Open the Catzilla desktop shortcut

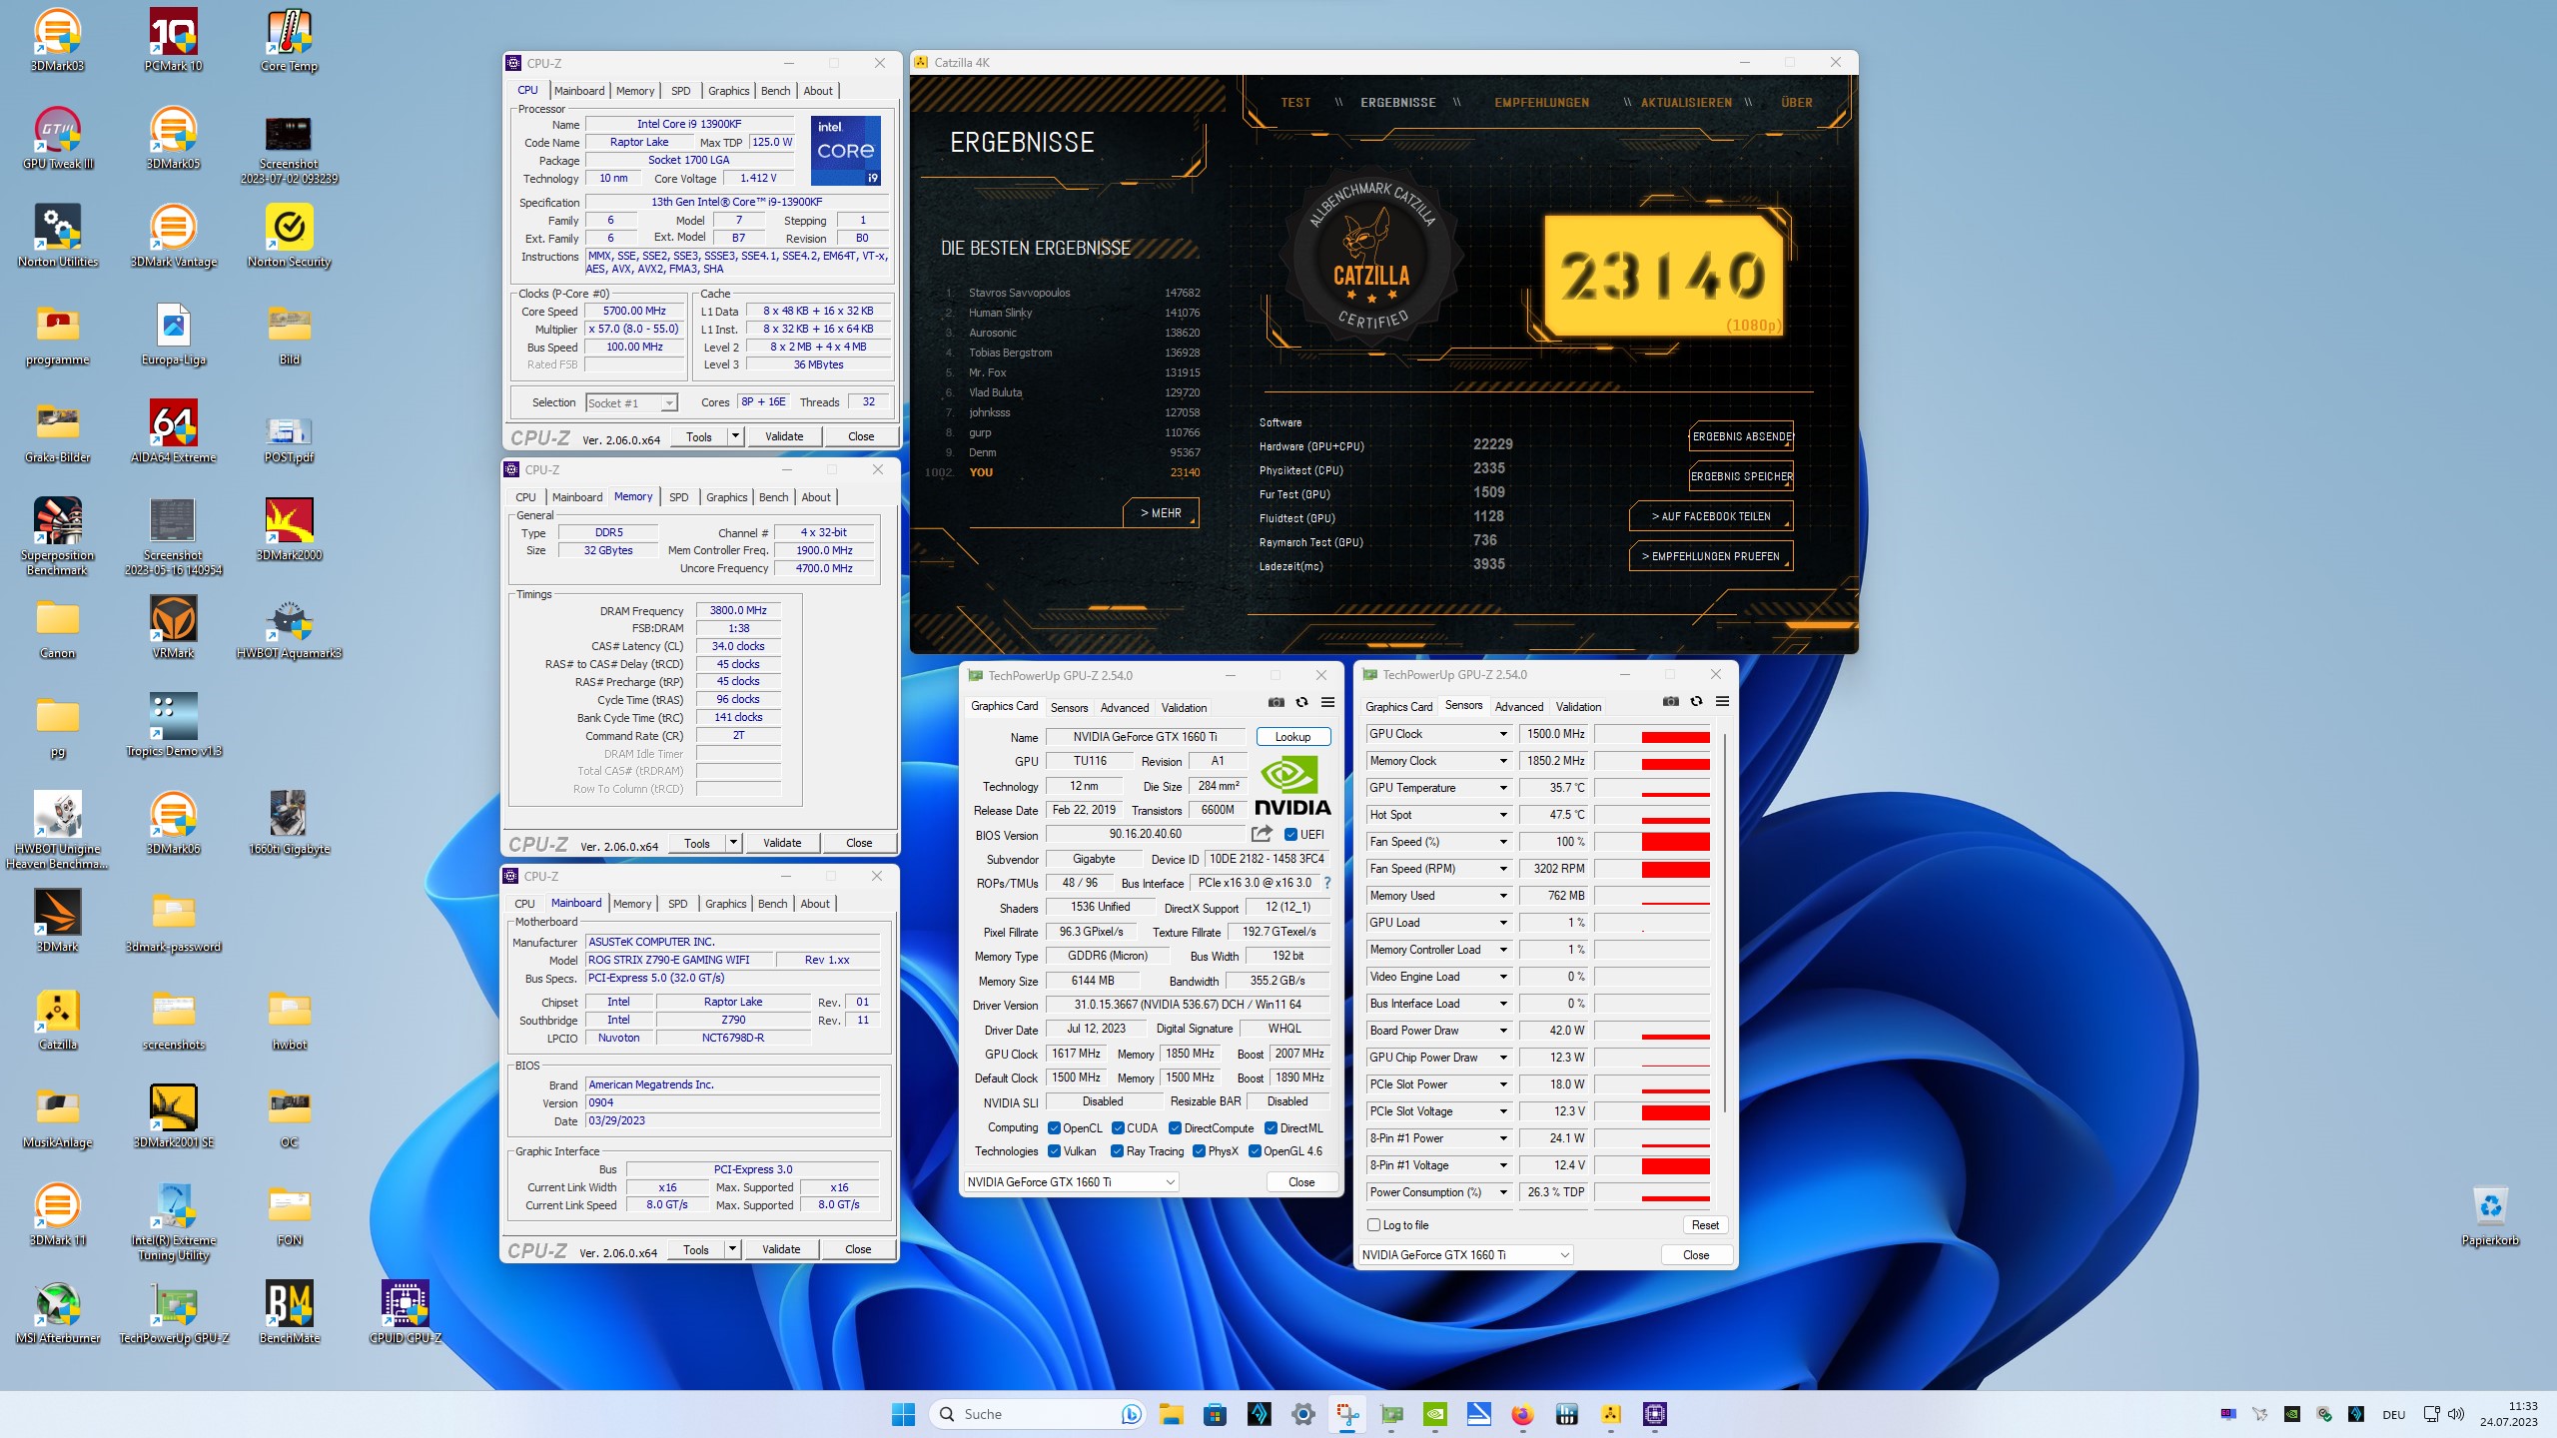57,1019
